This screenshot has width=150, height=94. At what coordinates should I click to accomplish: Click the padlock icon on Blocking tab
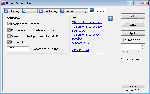click(x=6, y=11)
